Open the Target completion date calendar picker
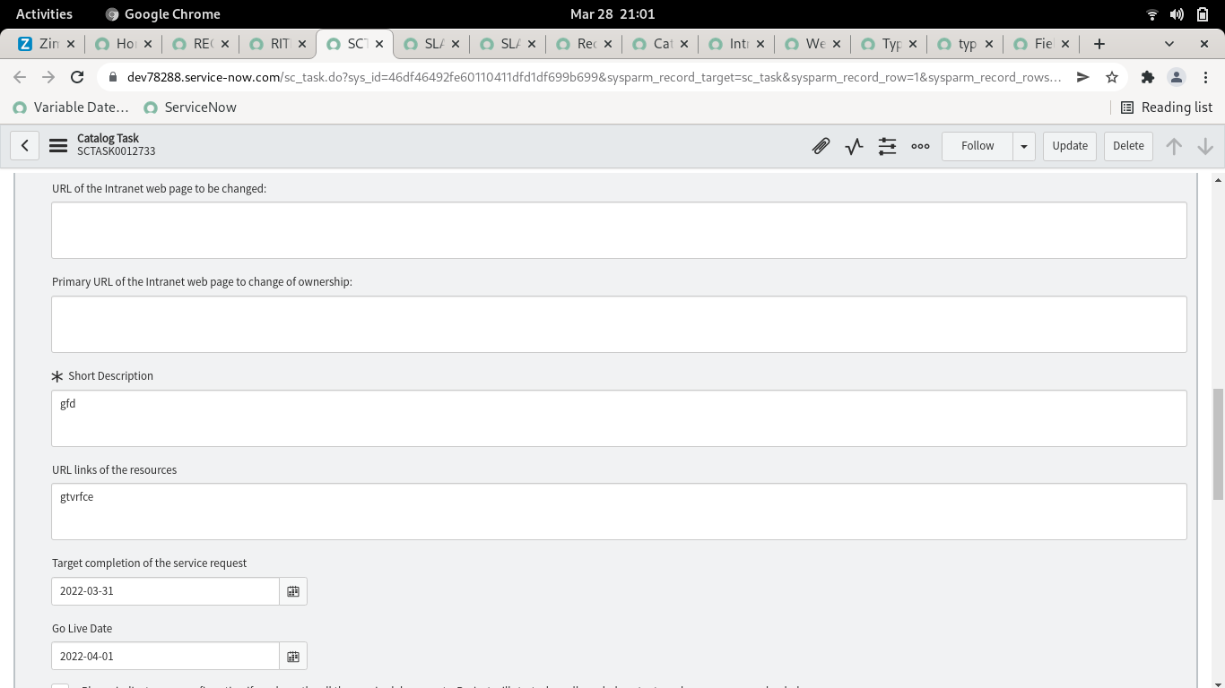The image size is (1225, 688). (x=293, y=590)
